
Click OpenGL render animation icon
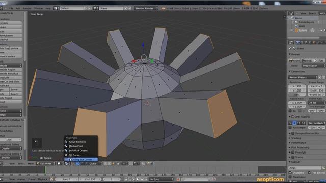152,164
